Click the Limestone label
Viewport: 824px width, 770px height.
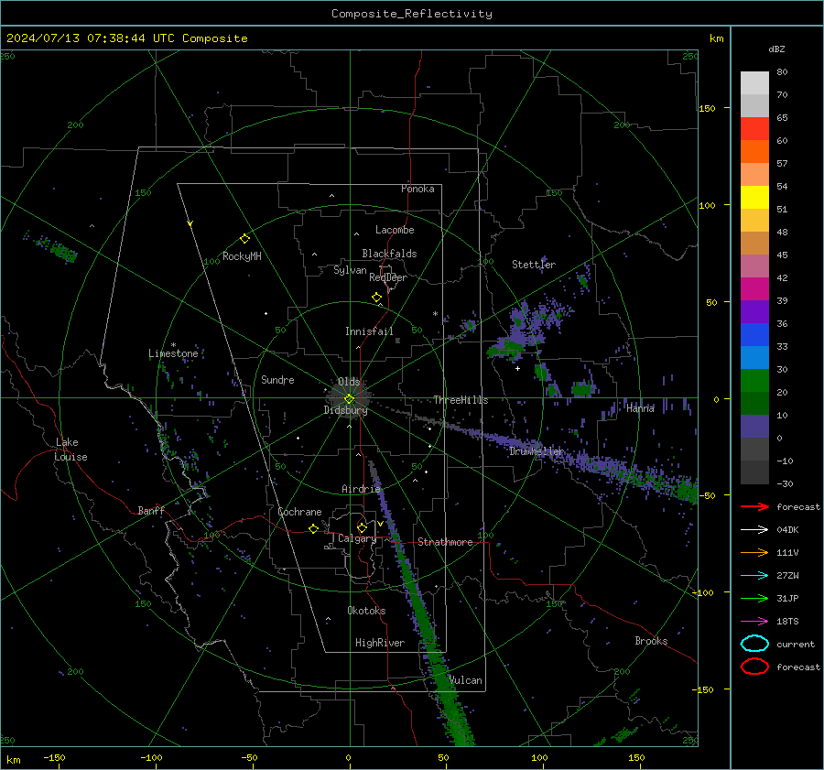(x=173, y=353)
